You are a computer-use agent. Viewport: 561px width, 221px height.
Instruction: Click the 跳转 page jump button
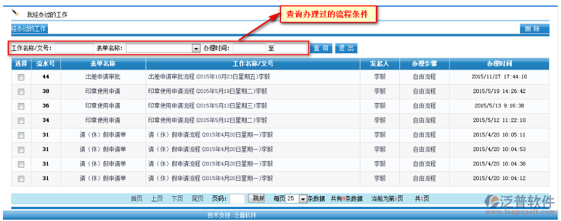256,198
